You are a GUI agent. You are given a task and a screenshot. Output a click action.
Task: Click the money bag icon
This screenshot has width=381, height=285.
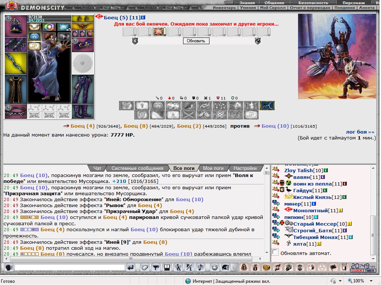255,268
